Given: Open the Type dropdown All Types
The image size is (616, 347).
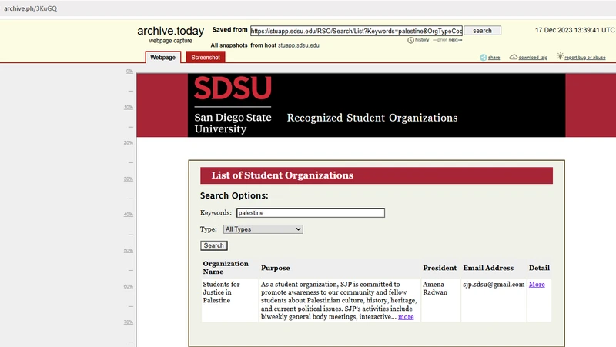Looking at the screenshot, I should tap(263, 229).
